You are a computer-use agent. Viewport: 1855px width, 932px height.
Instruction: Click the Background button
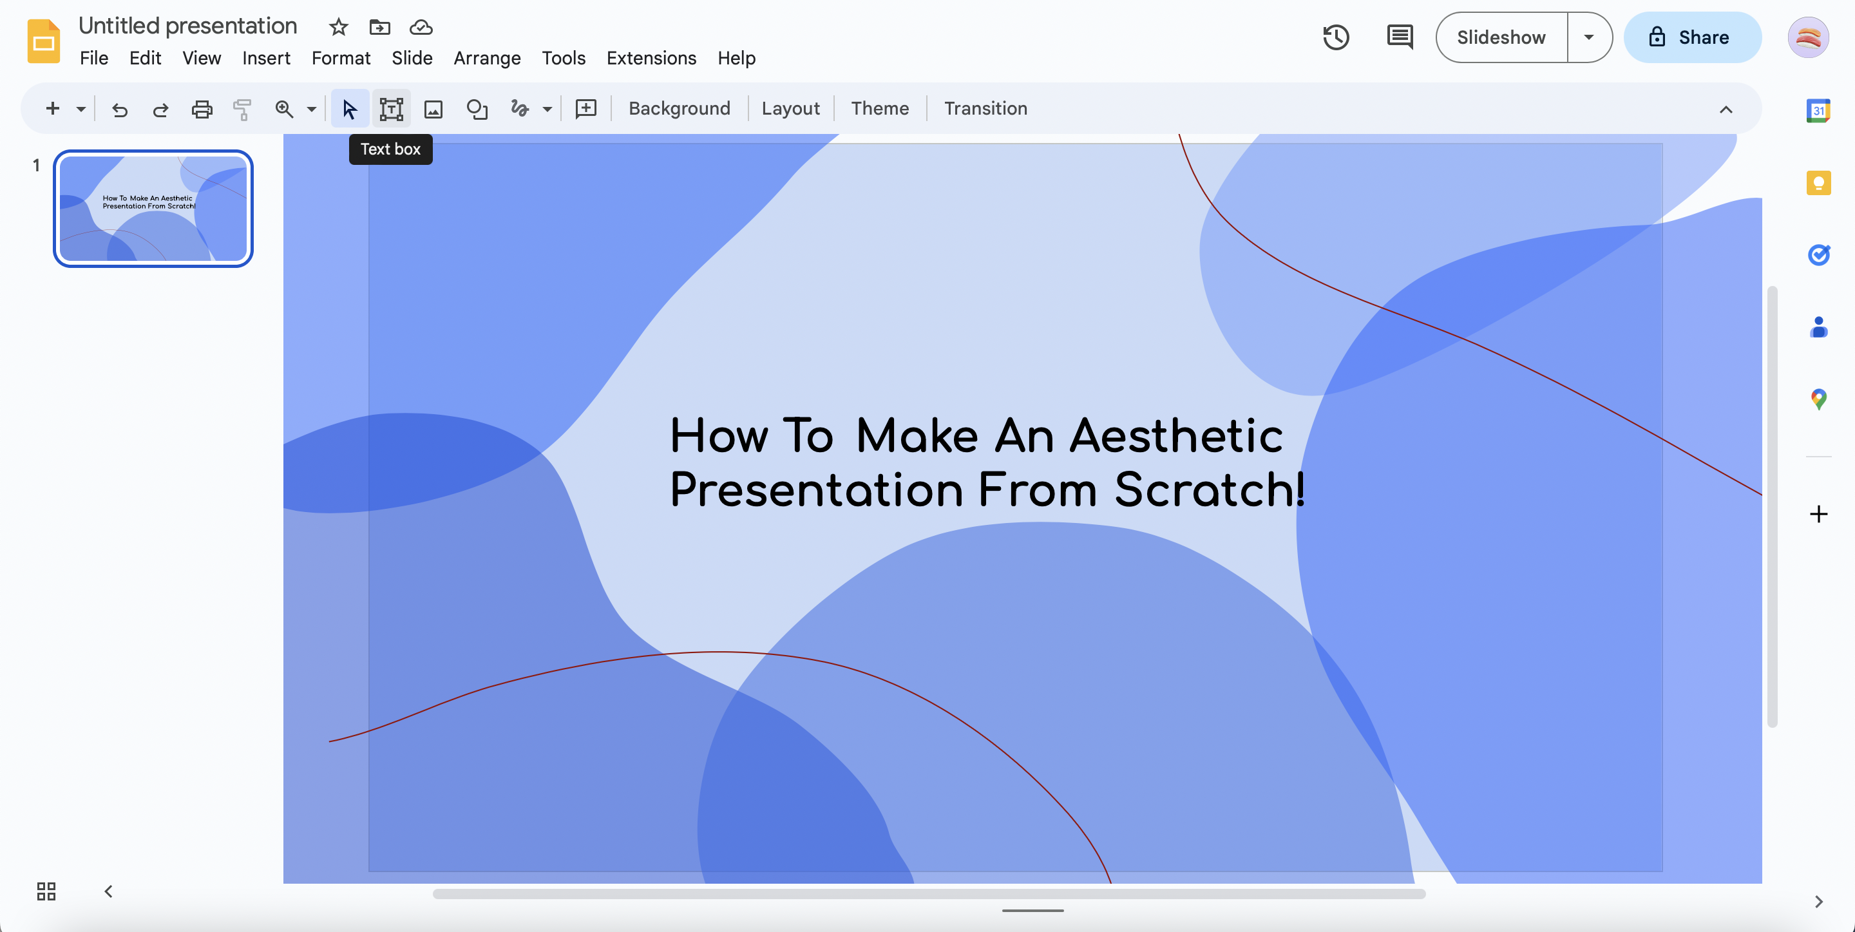[679, 109]
